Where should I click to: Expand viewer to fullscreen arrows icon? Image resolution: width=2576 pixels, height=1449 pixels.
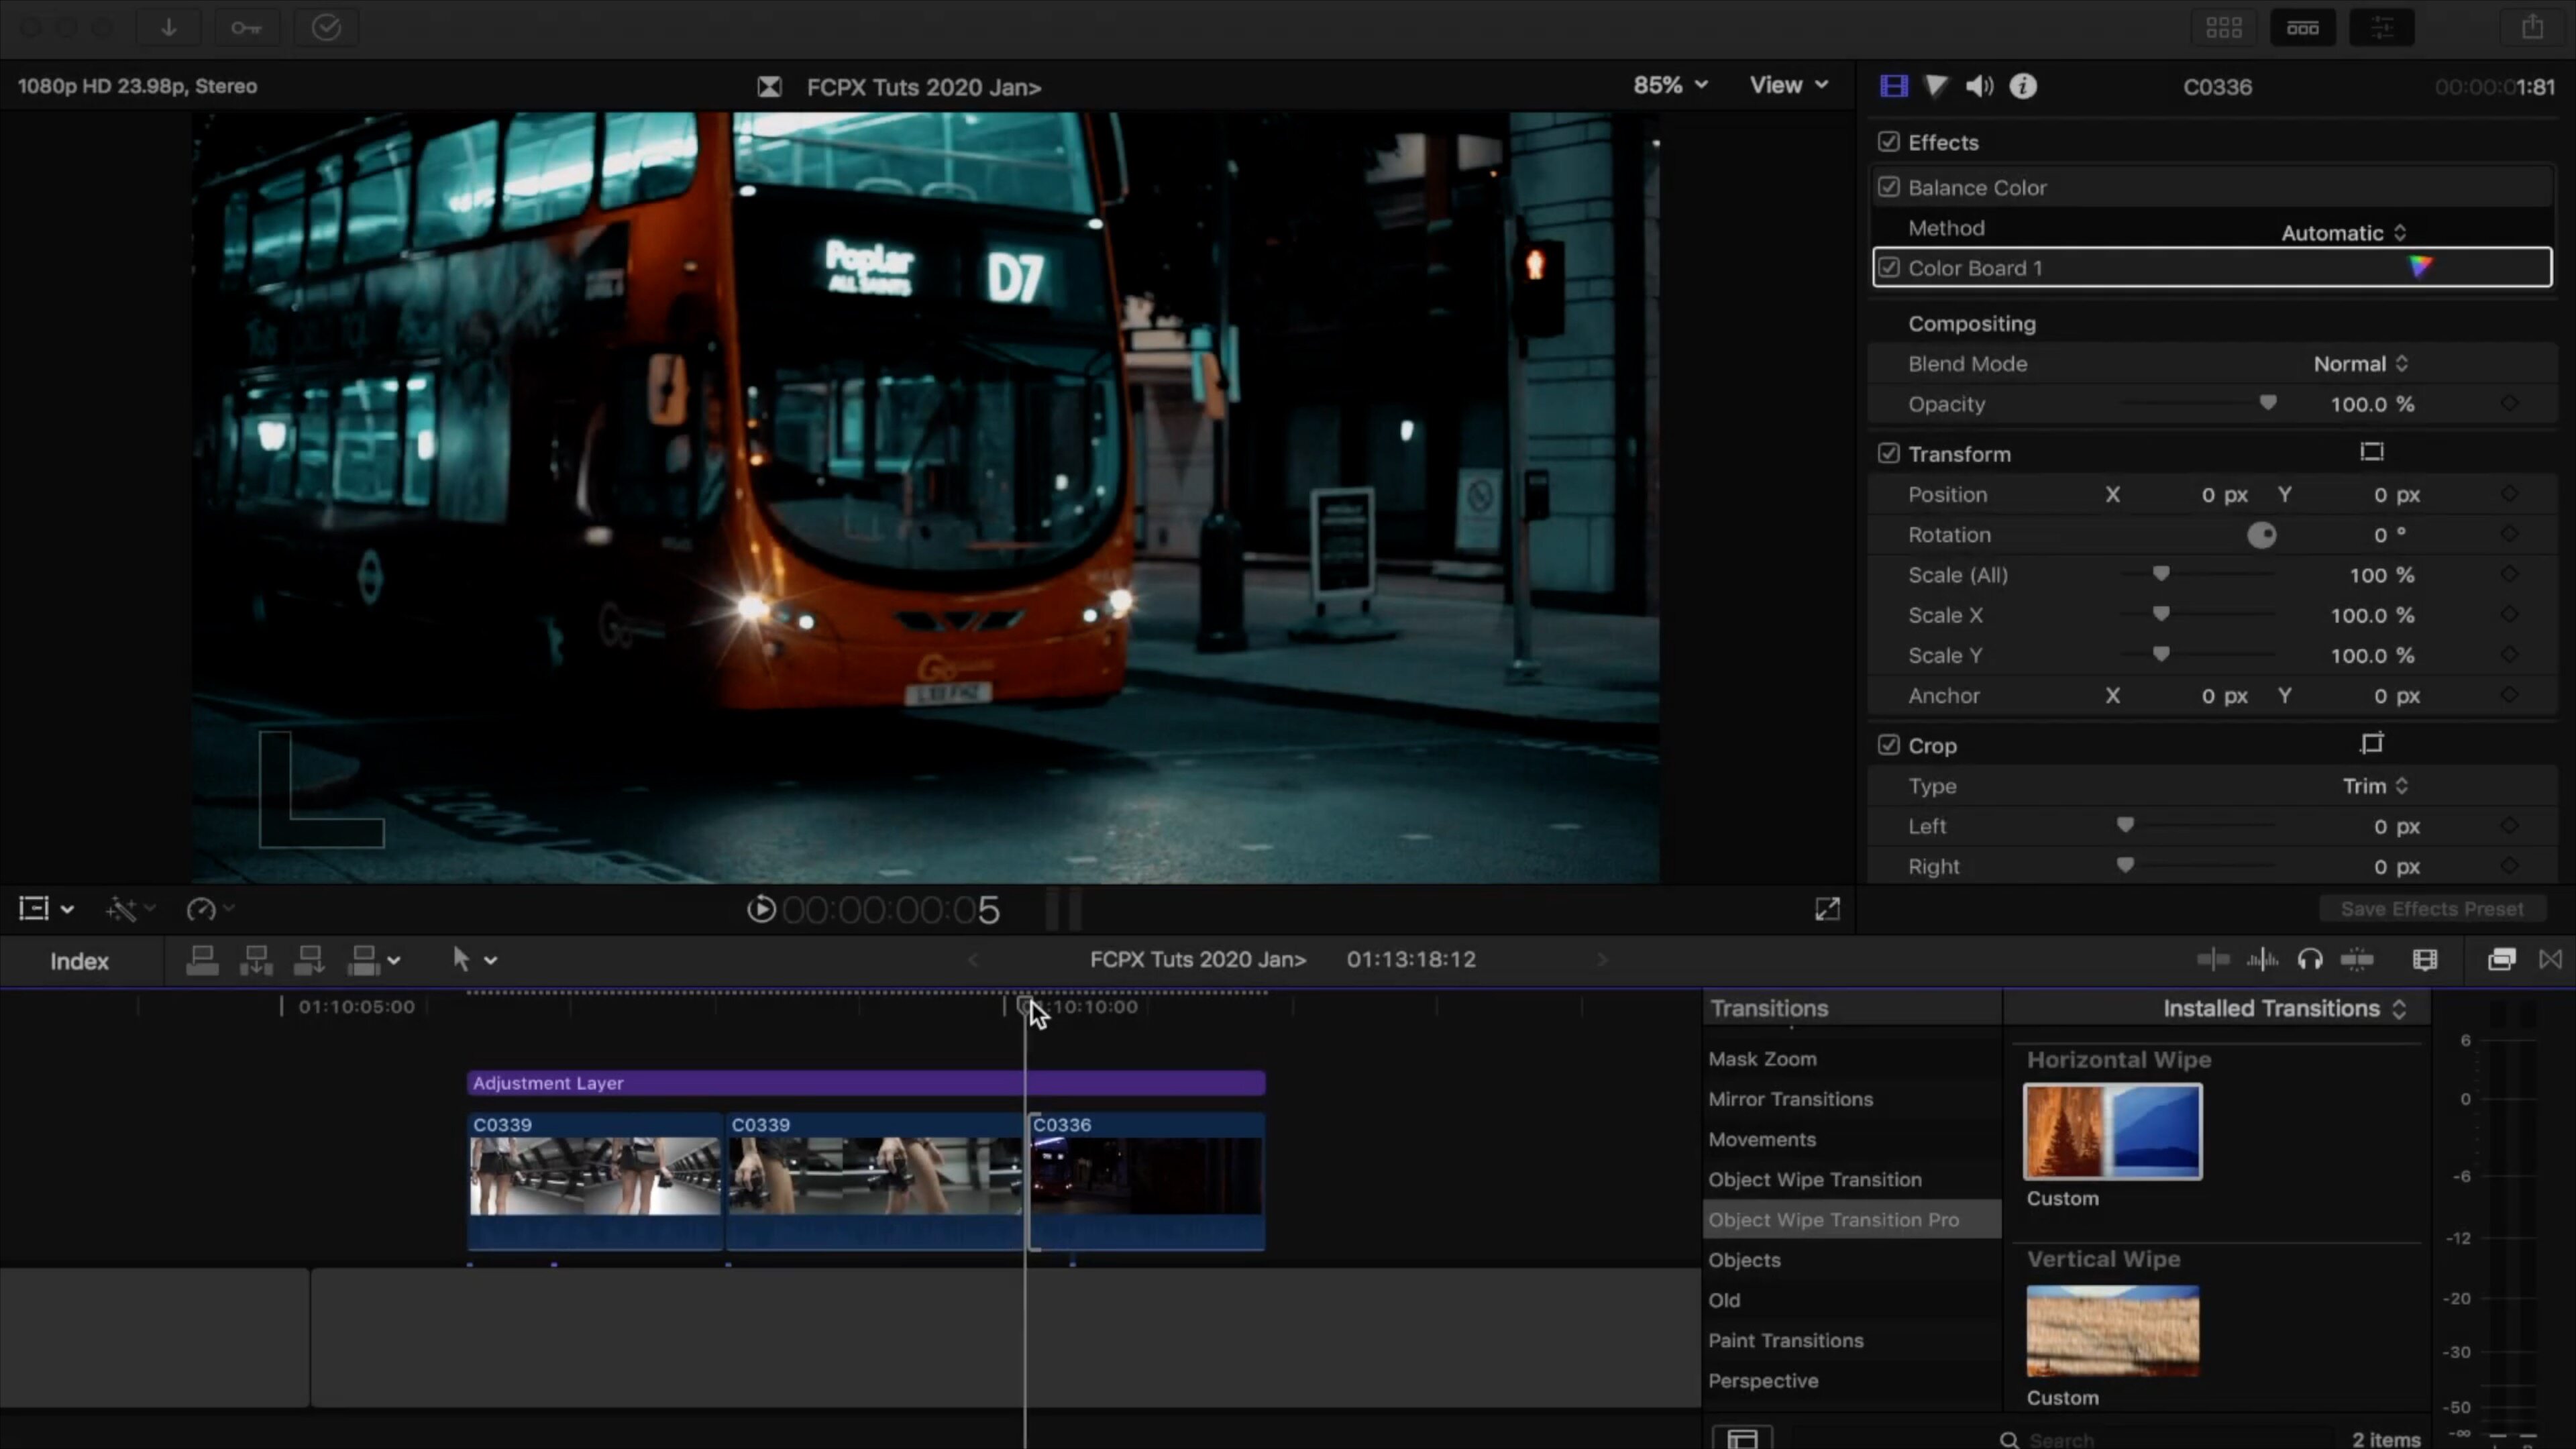tap(1827, 908)
